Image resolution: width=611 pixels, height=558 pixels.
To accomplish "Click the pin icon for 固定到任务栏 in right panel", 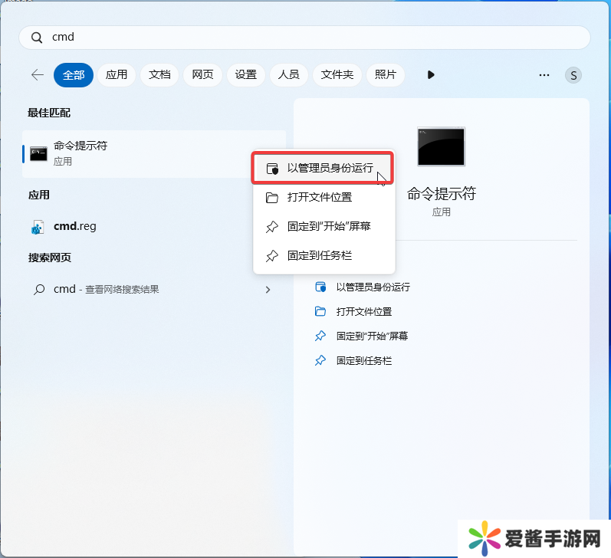I will 320,360.
